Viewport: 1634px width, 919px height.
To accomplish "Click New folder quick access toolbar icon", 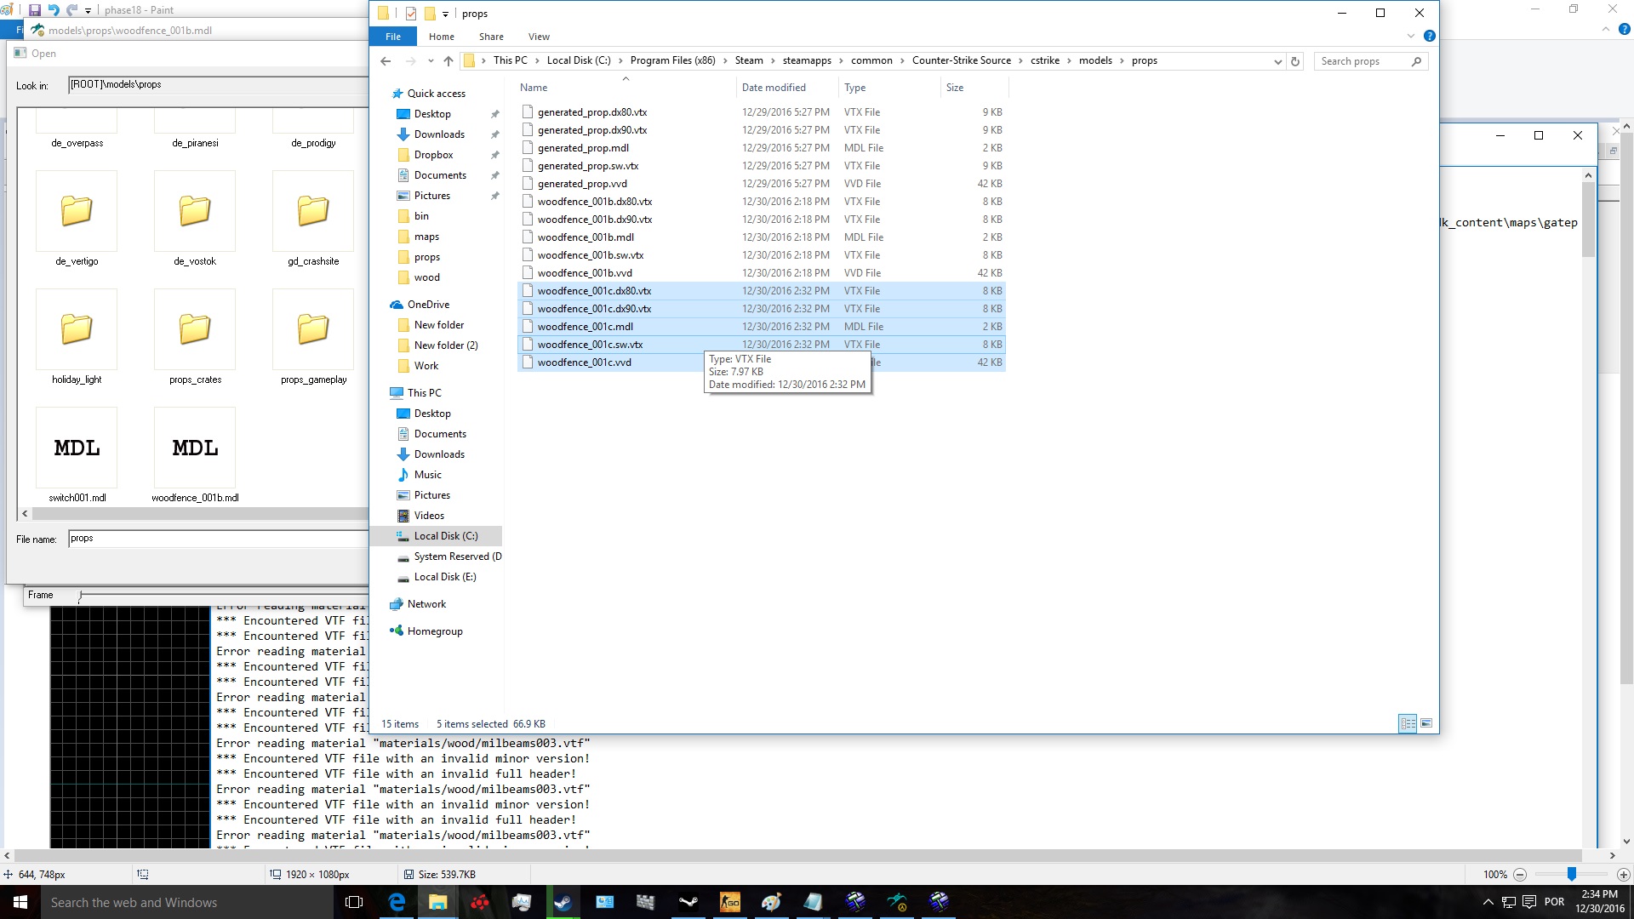I will (x=430, y=13).
